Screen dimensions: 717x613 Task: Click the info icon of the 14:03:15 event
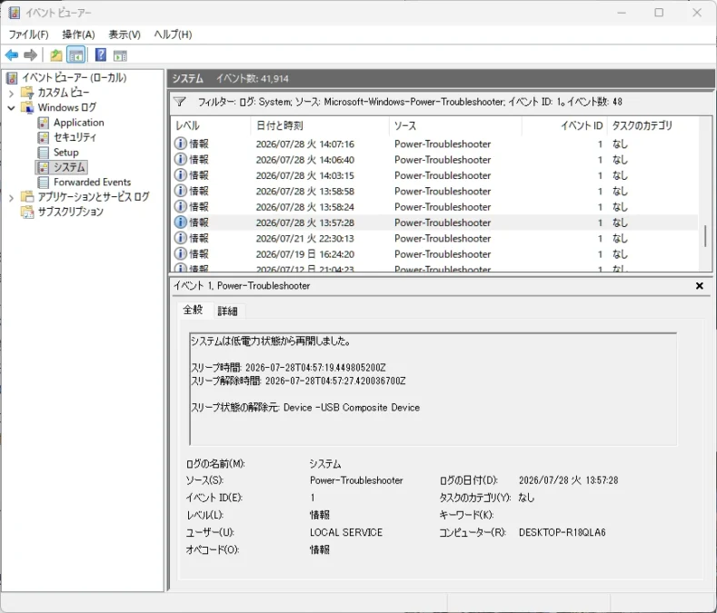click(x=181, y=175)
